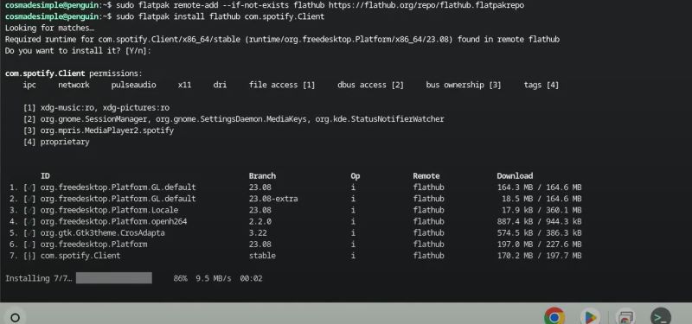Click the 'Remote' column header
Screen dimensions: 692x324
click(426, 176)
